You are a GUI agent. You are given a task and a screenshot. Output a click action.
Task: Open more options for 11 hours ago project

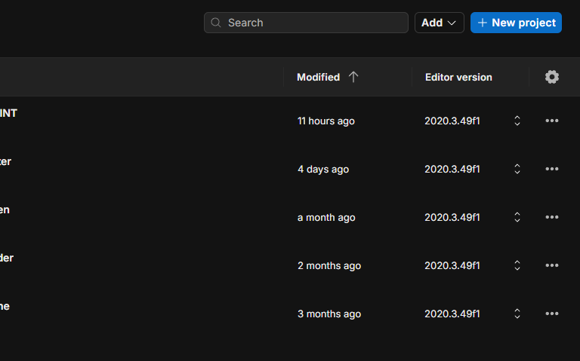tap(551, 121)
